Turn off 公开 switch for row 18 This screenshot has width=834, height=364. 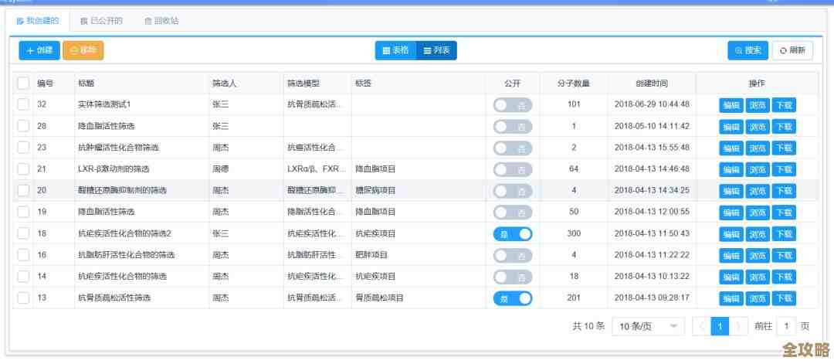click(x=513, y=233)
